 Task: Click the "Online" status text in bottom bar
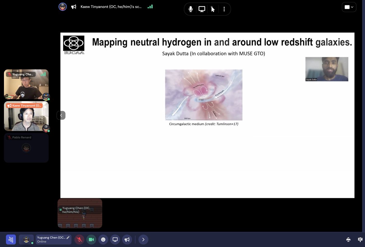tap(42, 242)
